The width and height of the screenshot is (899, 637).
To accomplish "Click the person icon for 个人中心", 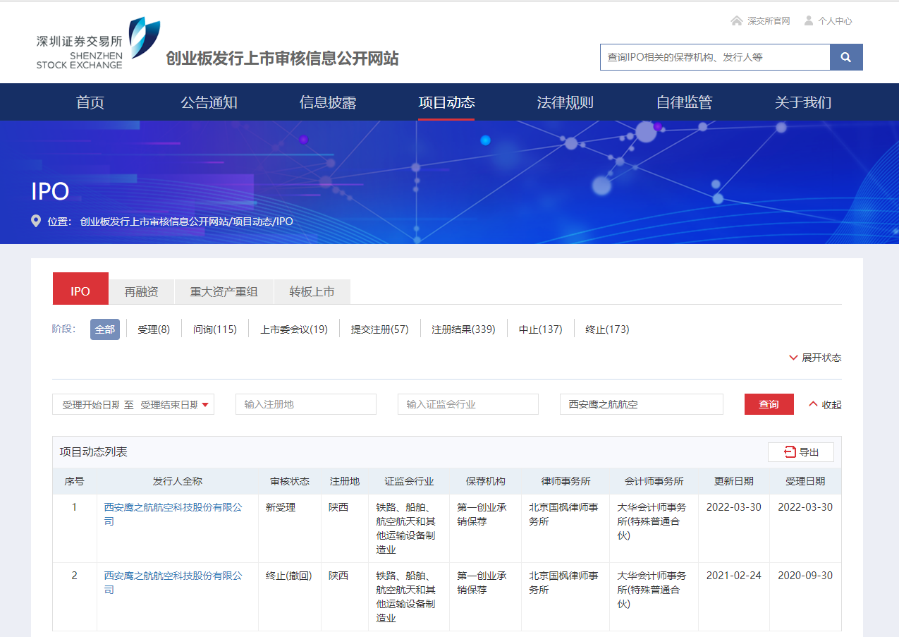I will click(x=809, y=20).
